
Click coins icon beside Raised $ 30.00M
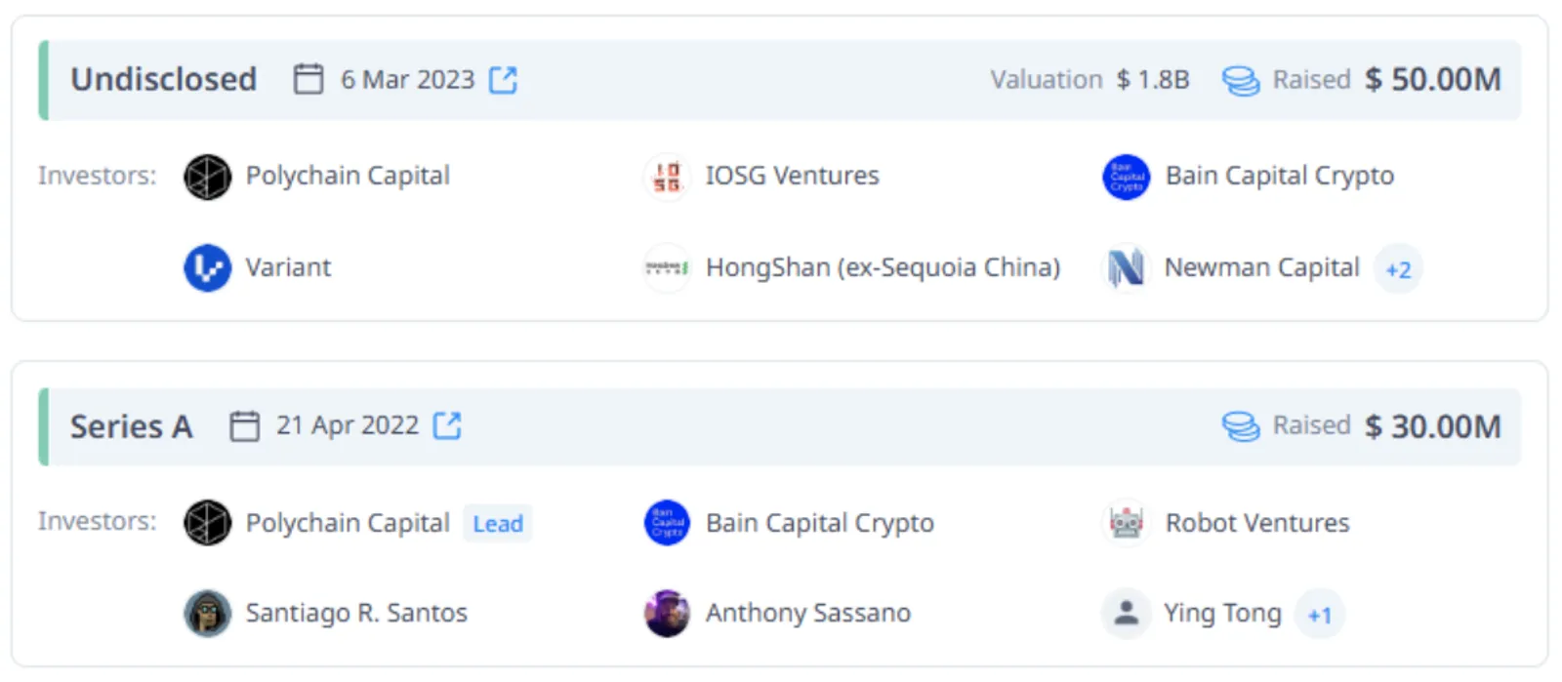point(1241,426)
